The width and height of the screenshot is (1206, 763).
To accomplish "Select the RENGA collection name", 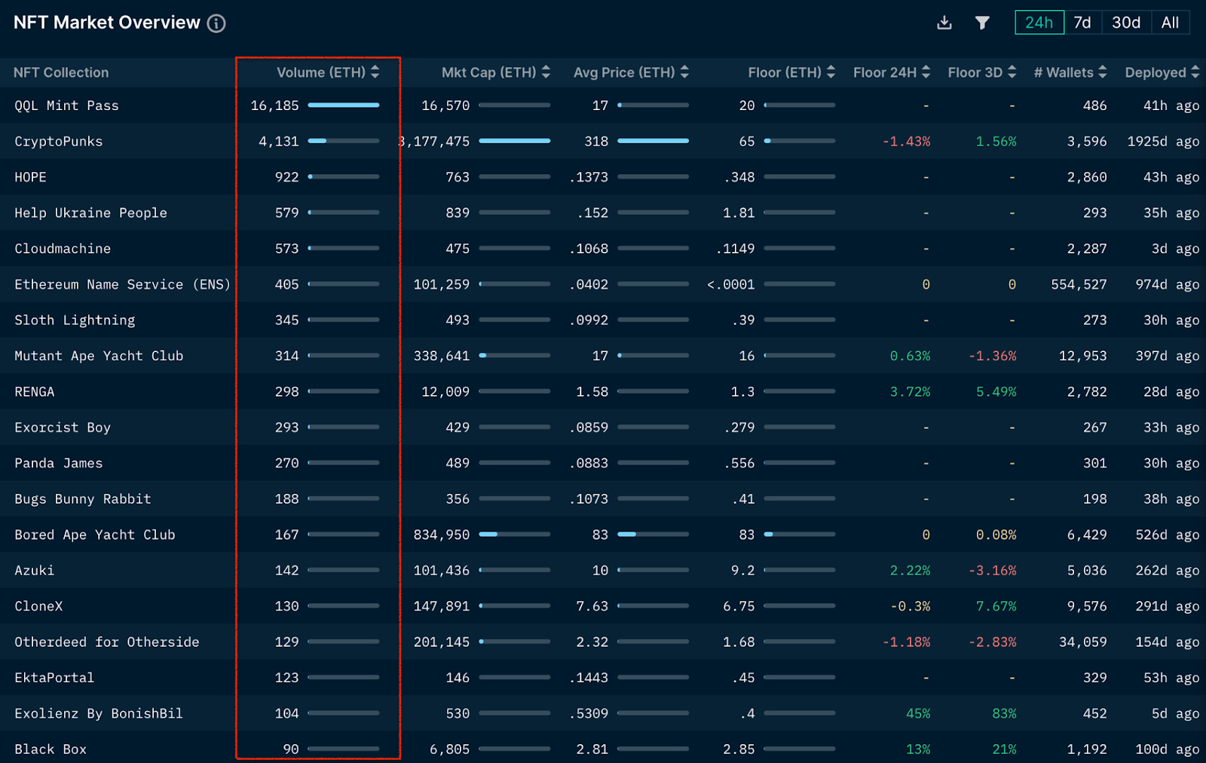I will coord(35,392).
